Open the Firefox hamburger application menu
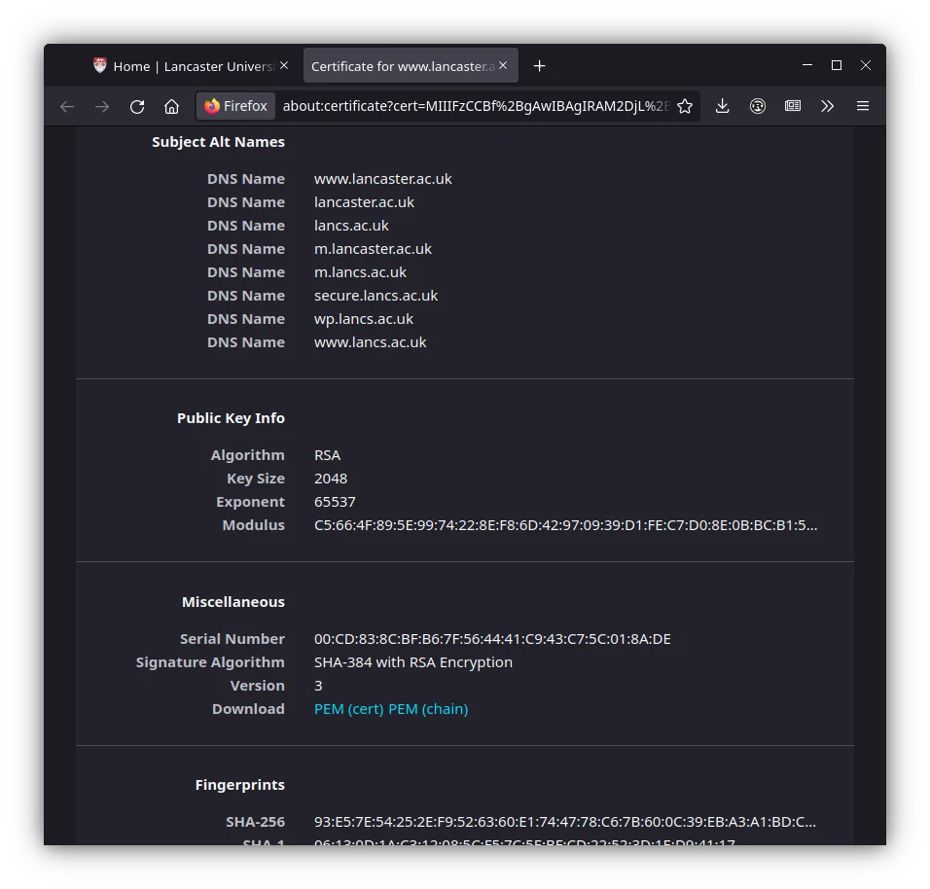This screenshot has width=930, height=889. (863, 106)
